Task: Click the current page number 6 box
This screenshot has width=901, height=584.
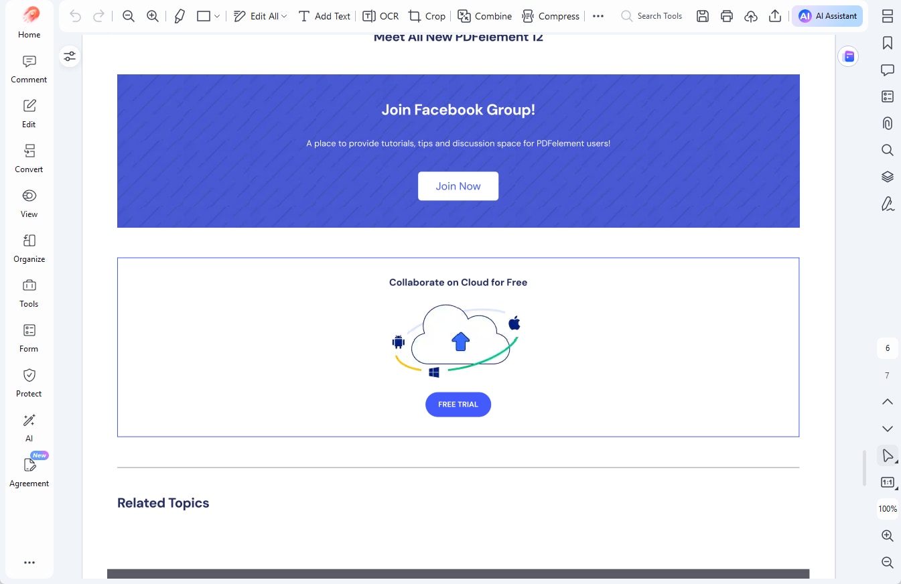Action: click(x=888, y=348)
